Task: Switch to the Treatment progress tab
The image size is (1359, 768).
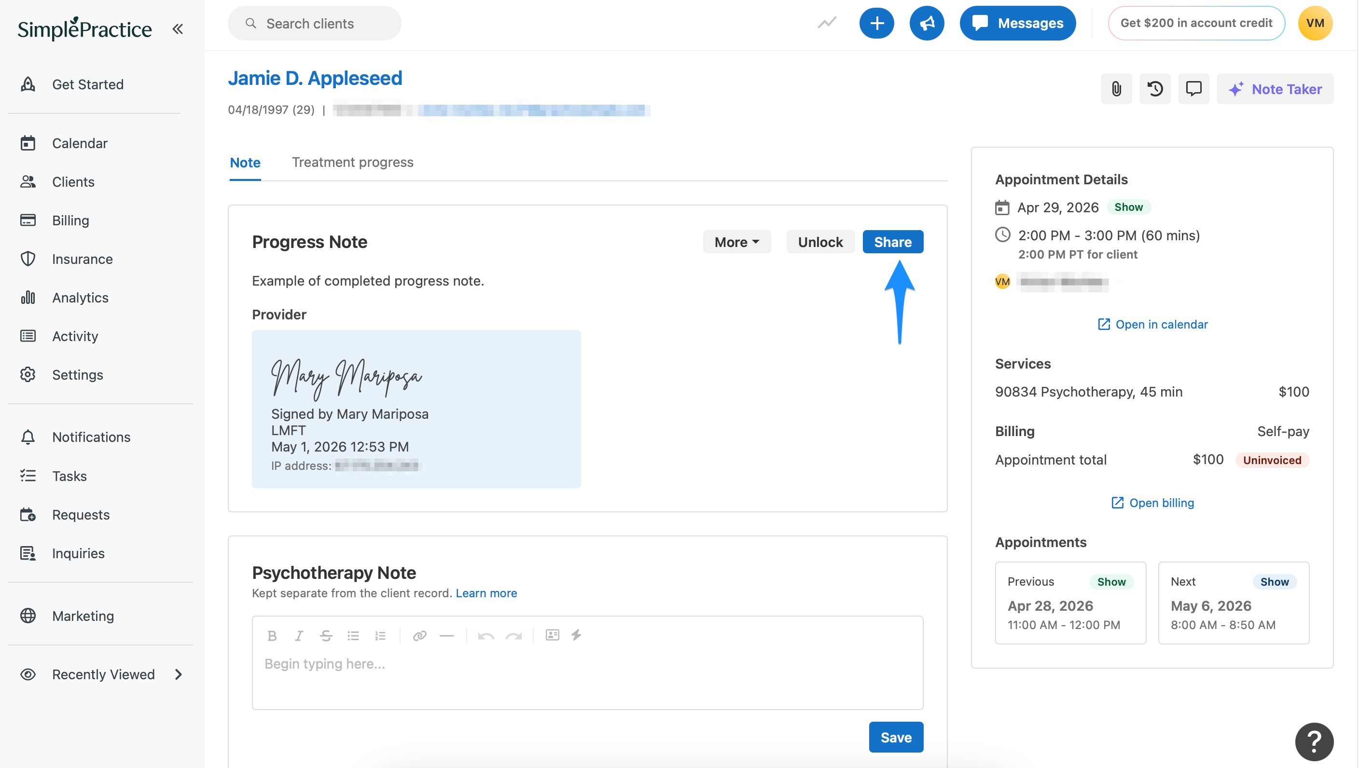Action: [x=352, y=163]
